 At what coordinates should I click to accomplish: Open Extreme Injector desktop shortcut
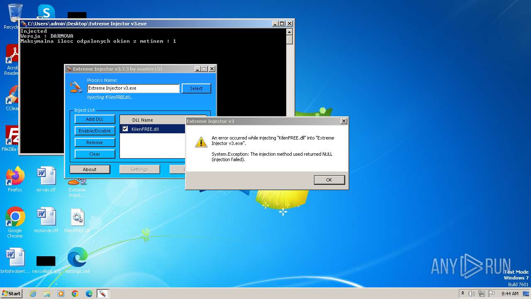(77, 186)
